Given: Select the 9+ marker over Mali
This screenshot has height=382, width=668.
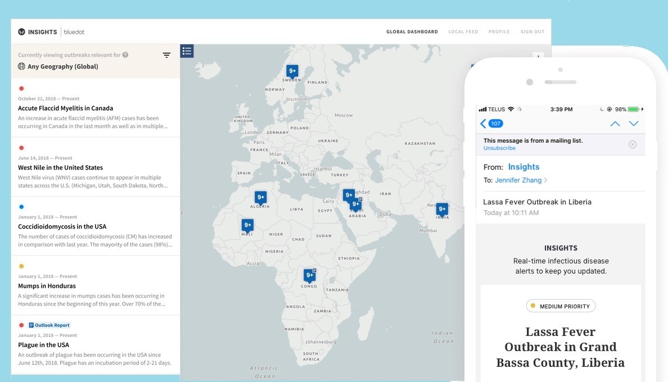Looking at the screenshot, I should click(247, 225).
